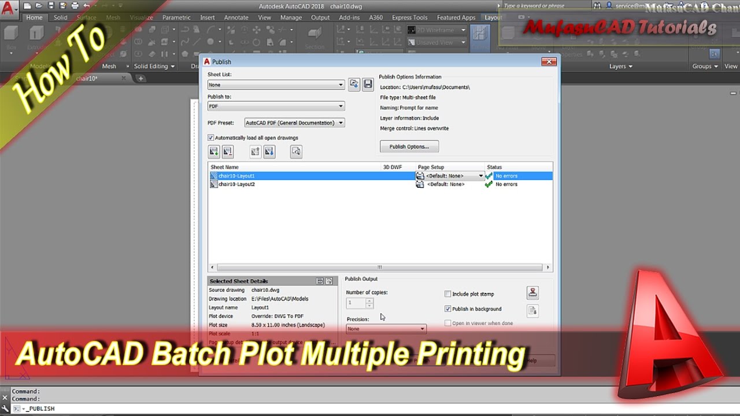Image resolution: width=740 pixels, height=416 pixels.
Task: Increase Number of copies stepper
Action: point(369,300)
